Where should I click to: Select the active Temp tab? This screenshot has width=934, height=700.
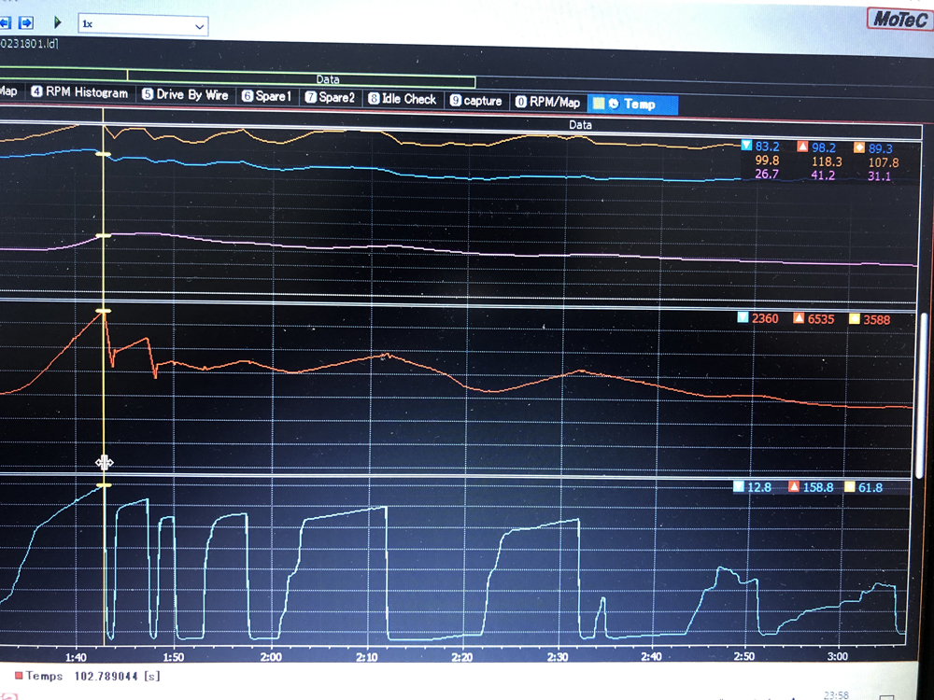pos(632,105)
